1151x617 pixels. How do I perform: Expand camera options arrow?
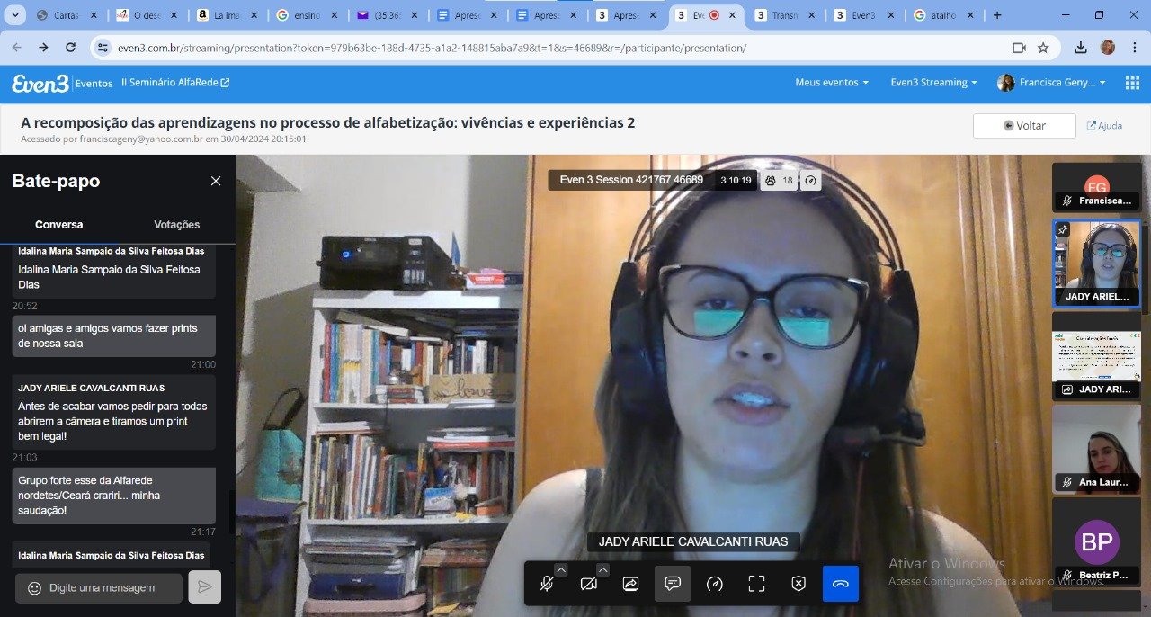[603, 569]
